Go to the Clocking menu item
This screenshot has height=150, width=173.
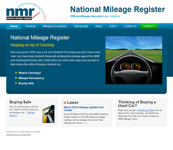pyautogui.click(x=30, y=26)
